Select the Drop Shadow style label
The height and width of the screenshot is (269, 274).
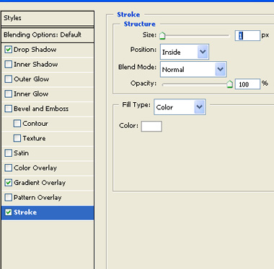[35, 50]
